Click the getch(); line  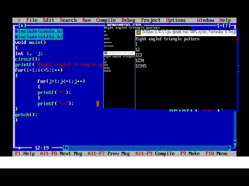point(26,115)
